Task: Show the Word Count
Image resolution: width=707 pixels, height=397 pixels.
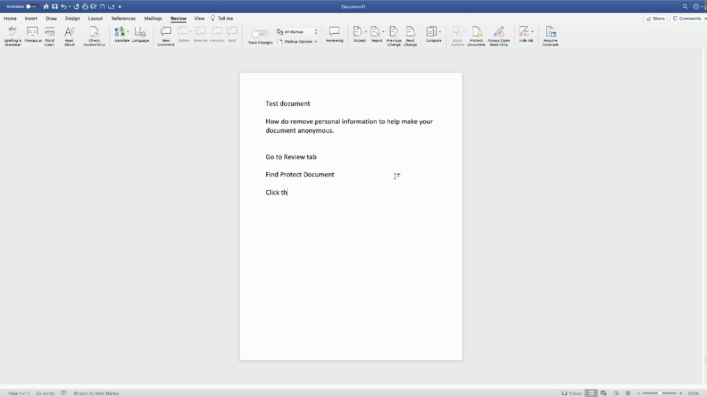Action: click(x=50, y=36)
